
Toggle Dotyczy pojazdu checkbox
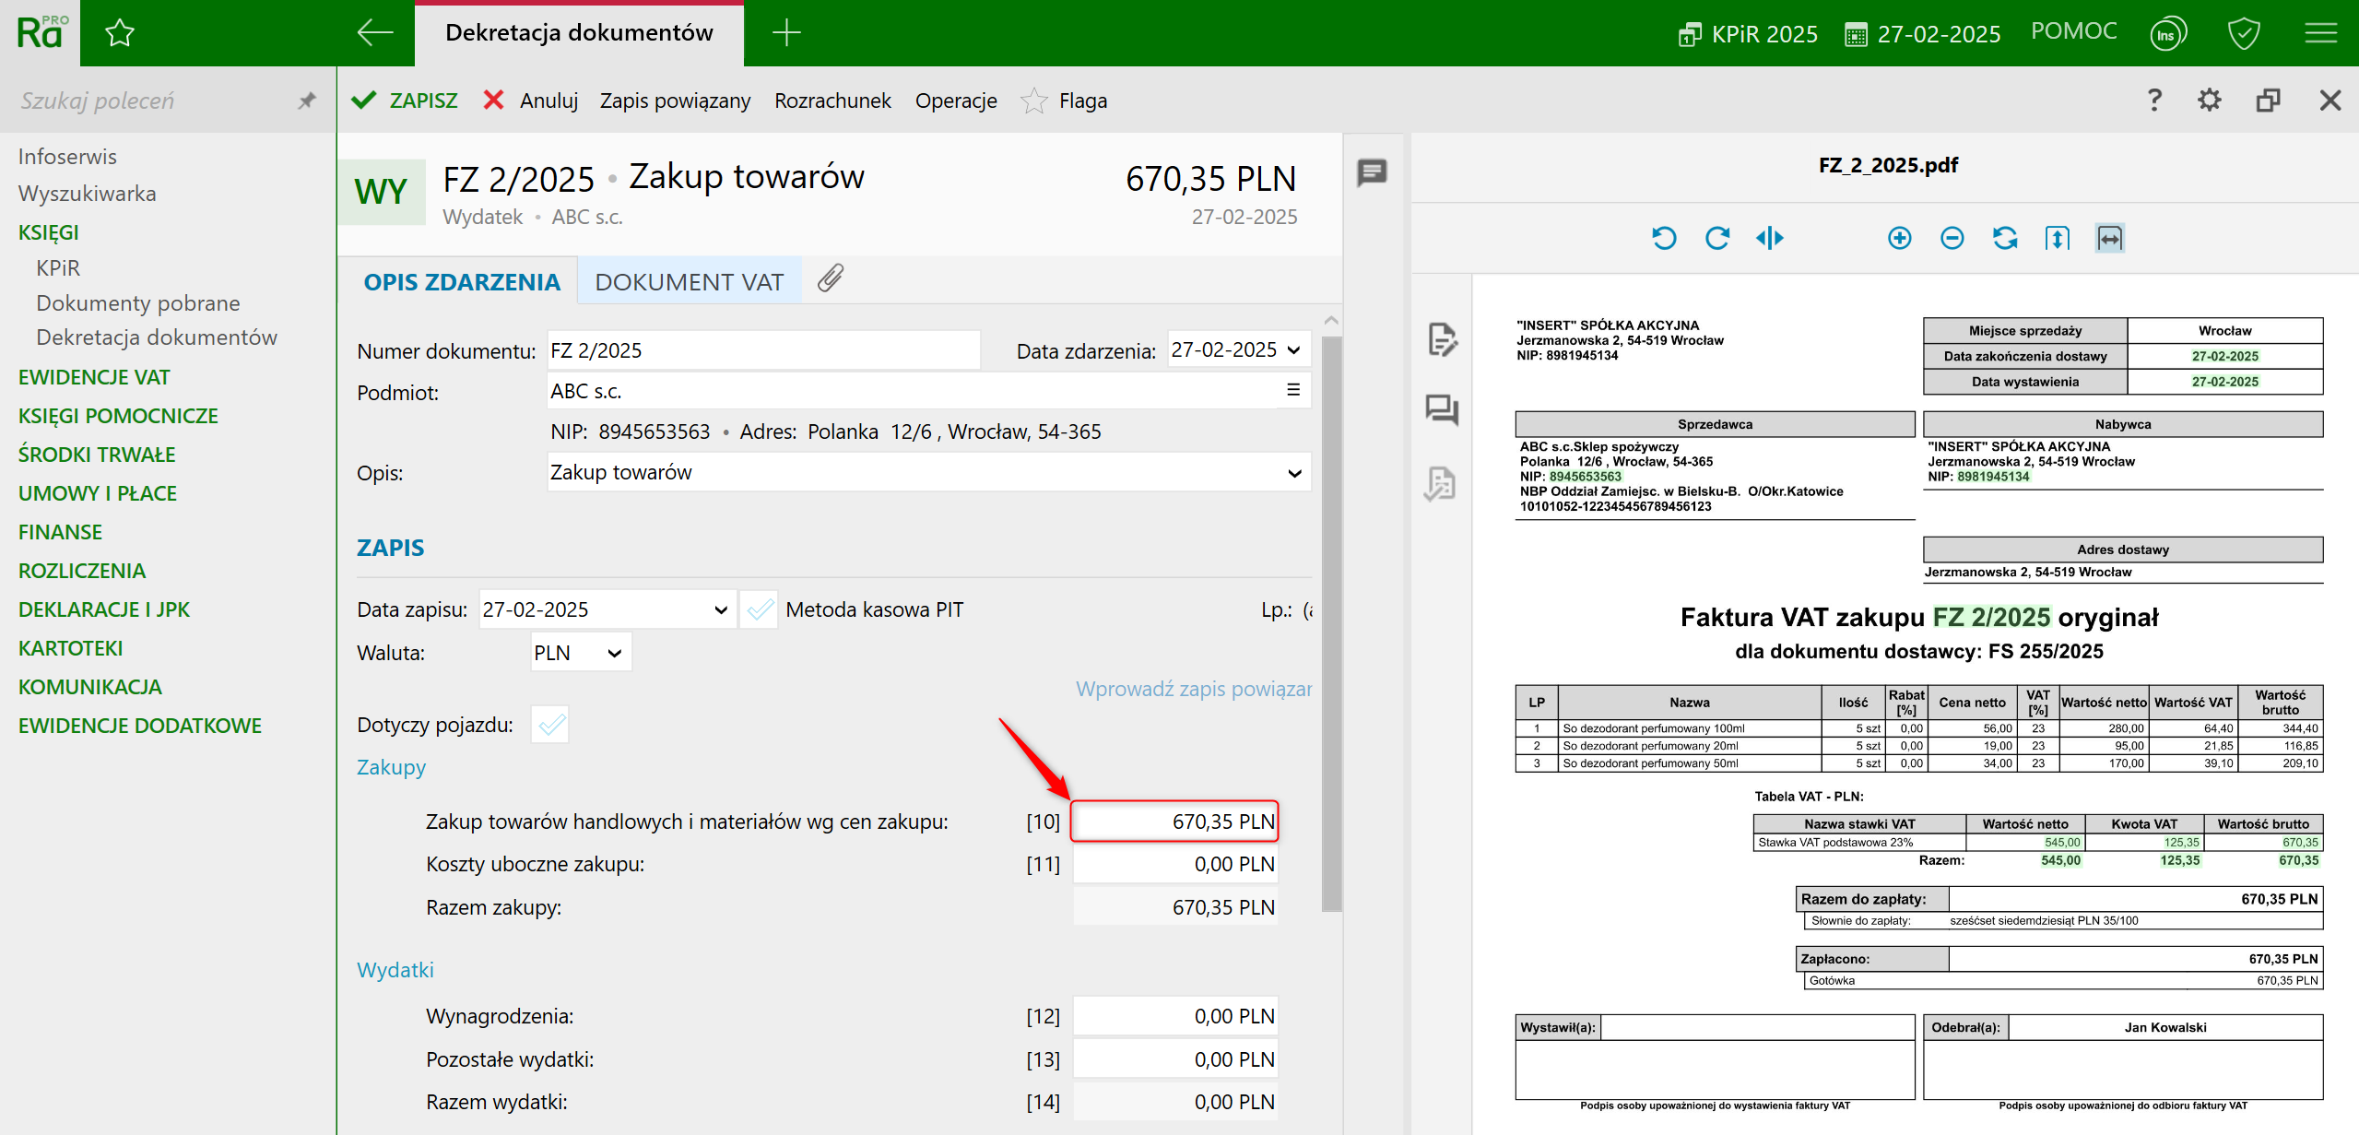click(551, 725)
